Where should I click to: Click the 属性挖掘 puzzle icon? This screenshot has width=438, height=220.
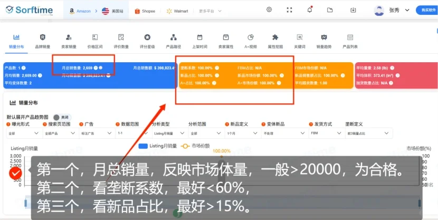click(275, 37)
